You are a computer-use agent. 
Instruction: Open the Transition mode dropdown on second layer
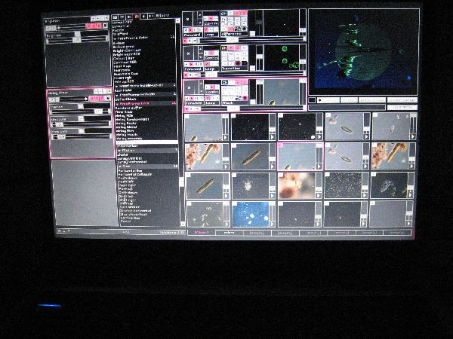pos(231,68)
